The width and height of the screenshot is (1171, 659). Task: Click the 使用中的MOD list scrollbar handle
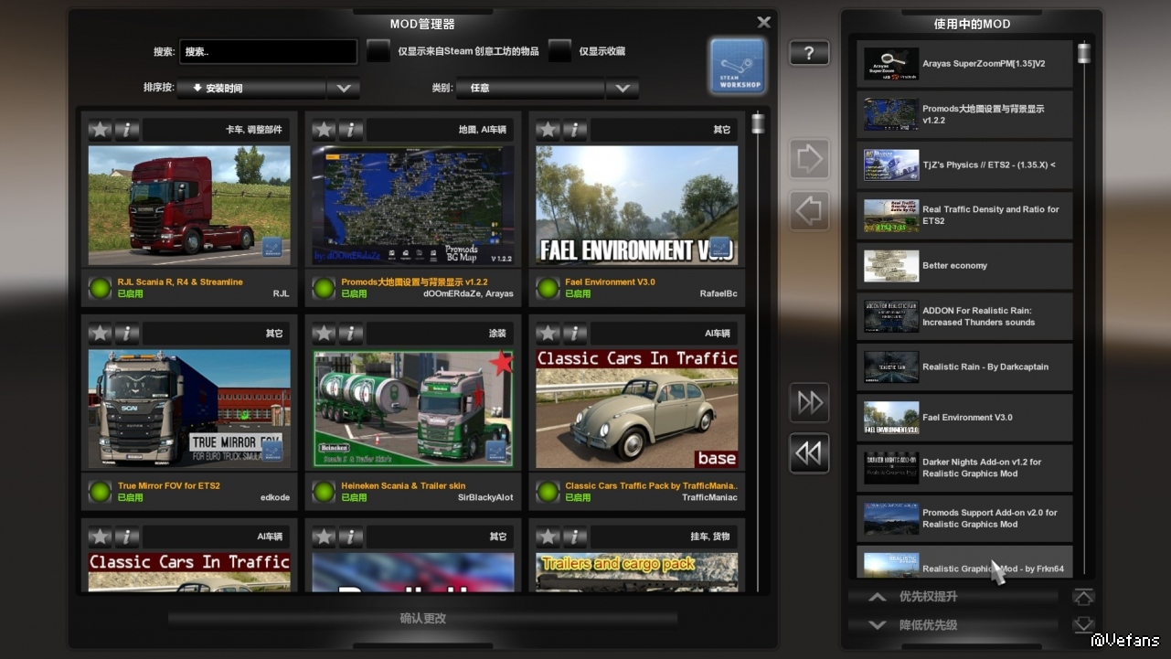coord(1084,52)
